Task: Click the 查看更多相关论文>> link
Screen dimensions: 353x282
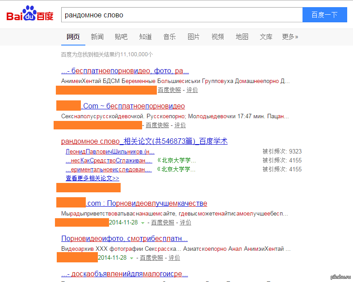Action: click(92, 178)
